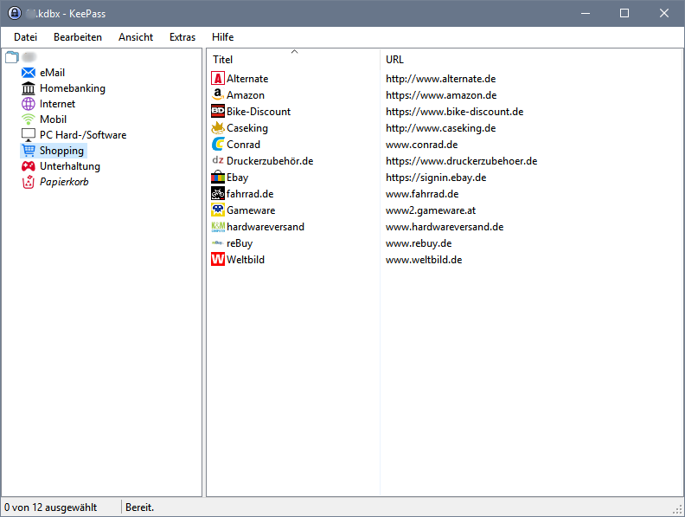Viewport: 685px width, 517px height.
Task: Select the hardwareversand entry title
Action: pos(266,227)
